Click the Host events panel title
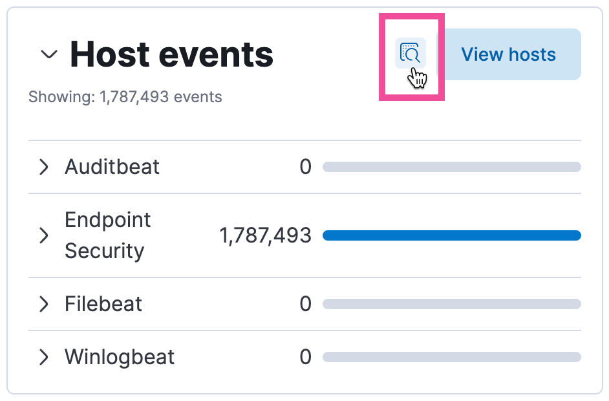Image resolution: width=609 pixels, height=401 pixels. pyautogui.click(x=171, y=55)
